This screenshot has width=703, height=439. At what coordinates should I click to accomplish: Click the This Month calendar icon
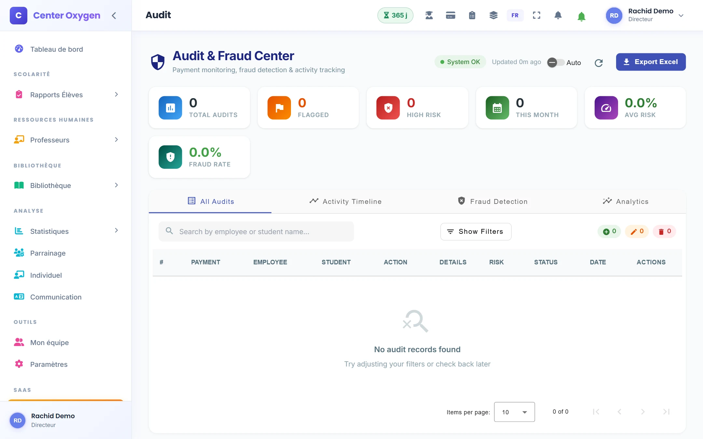[497, 108]
